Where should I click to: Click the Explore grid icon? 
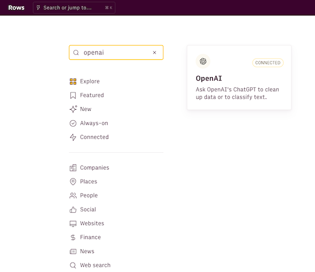(x=73, y=81)
